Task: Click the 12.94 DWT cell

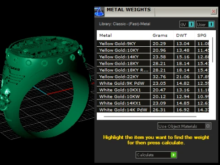Action: (184, 96)
